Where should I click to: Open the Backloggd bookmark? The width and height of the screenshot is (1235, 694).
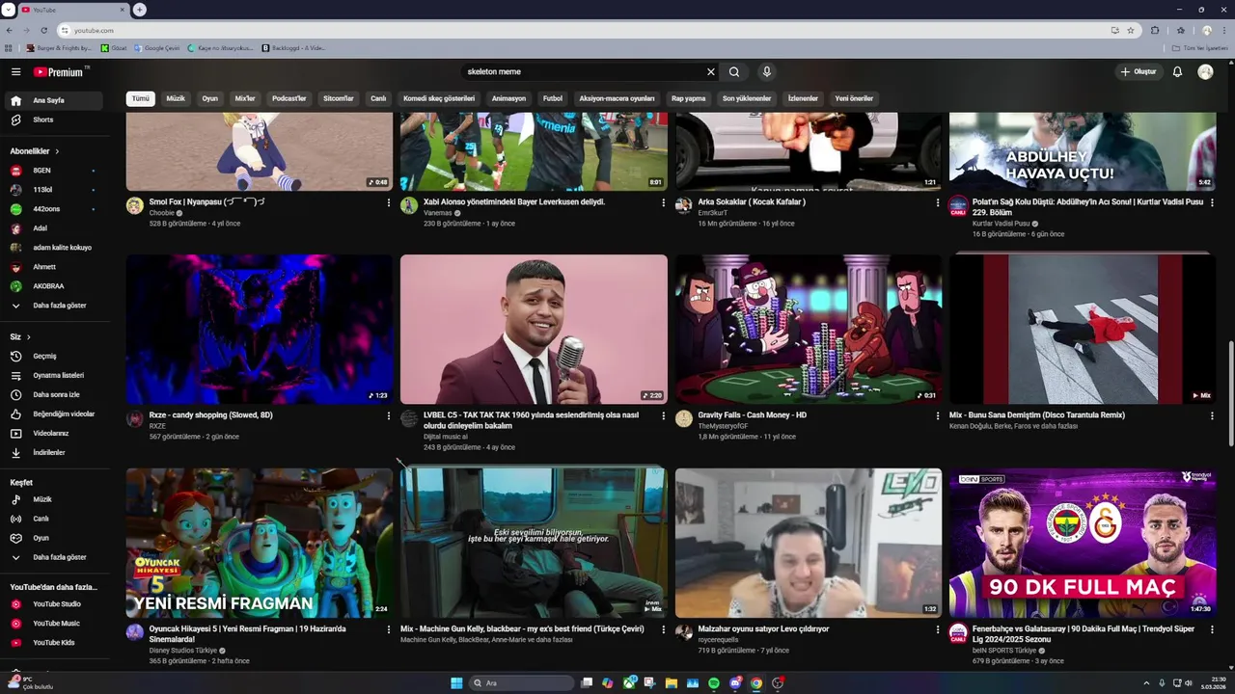click(293, 47)
